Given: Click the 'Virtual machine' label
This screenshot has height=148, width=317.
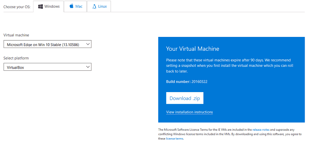Looking at the screenshot, I should 16,35.
